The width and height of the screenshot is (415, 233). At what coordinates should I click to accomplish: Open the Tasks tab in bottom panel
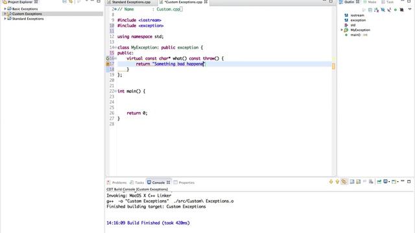coord(137,183)
